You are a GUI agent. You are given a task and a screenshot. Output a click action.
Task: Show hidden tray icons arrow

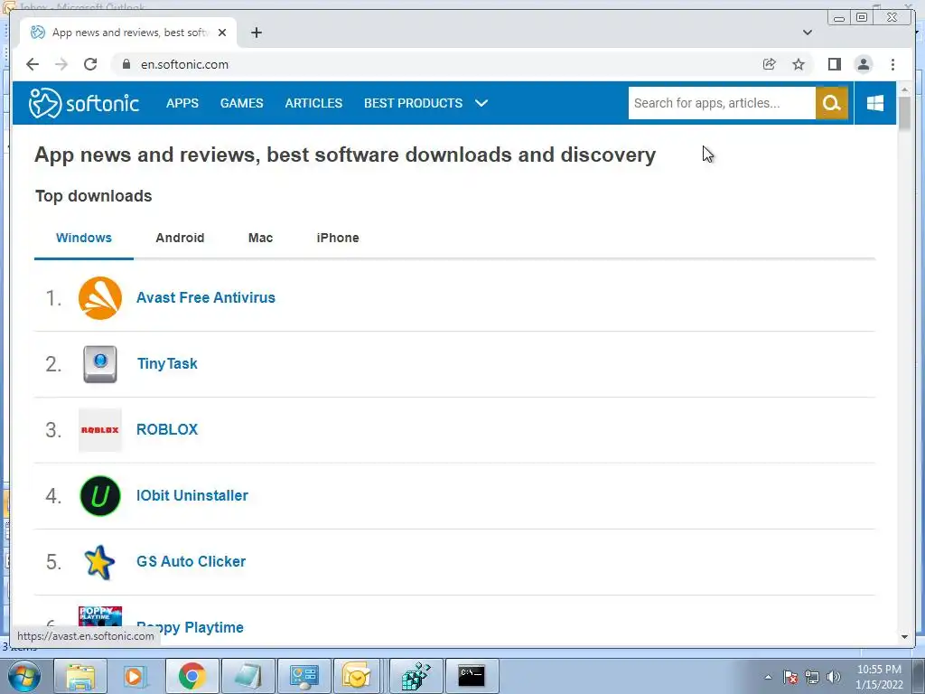click(x=768, y=677)
